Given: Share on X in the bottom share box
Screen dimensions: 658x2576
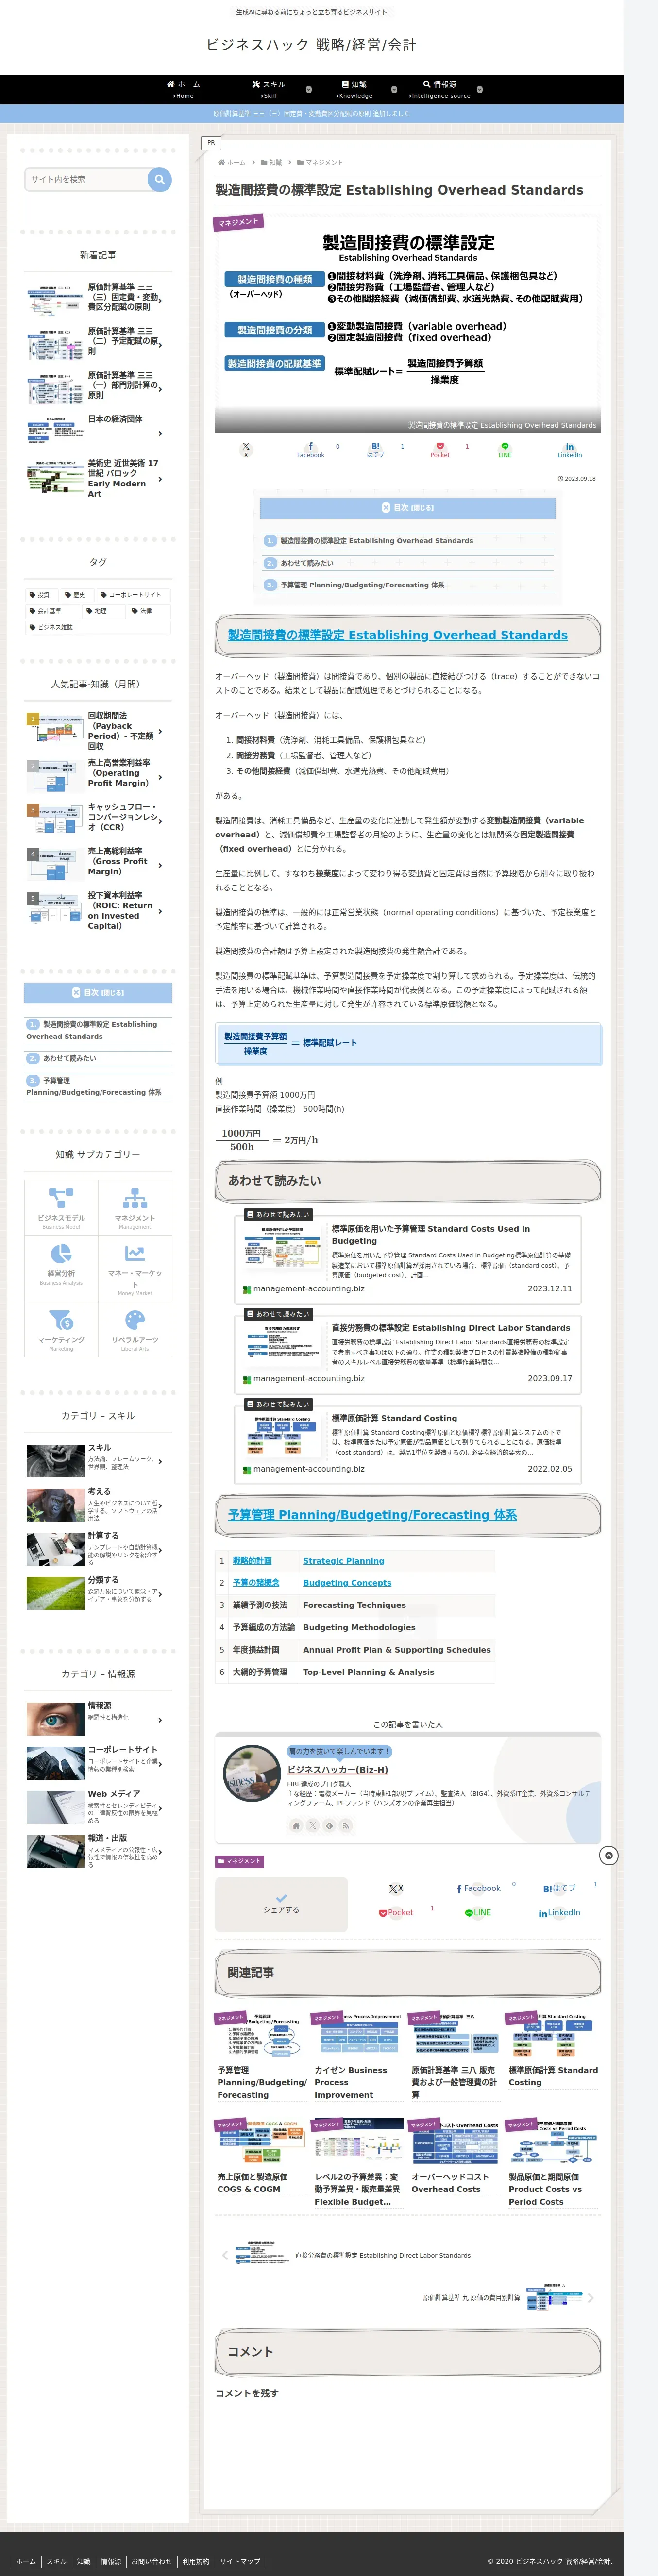Looking at the screenshot, I should [396, 1889].
